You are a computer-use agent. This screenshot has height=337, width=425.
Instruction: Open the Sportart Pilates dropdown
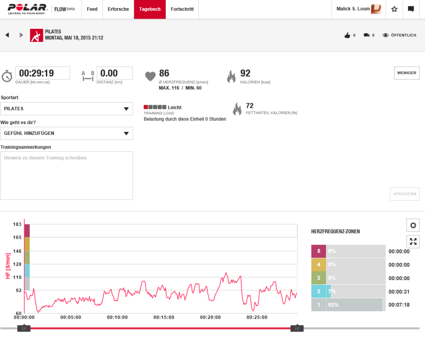pyautogui.click(x=66, y=109)
